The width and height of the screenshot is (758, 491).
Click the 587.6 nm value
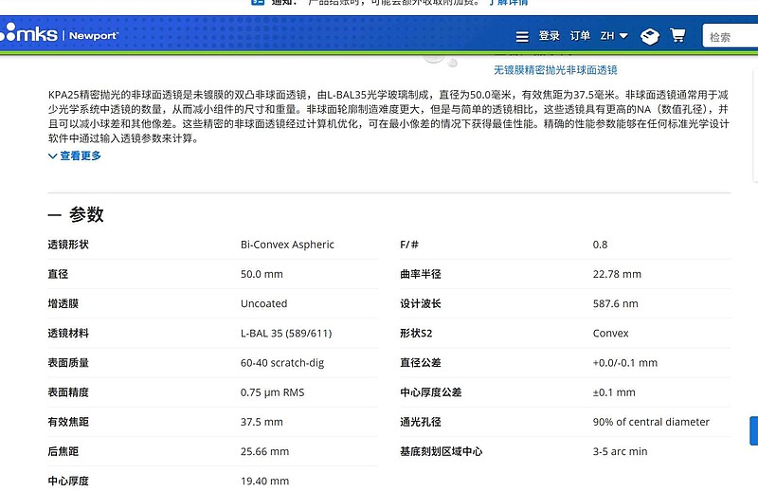point(615,303)
